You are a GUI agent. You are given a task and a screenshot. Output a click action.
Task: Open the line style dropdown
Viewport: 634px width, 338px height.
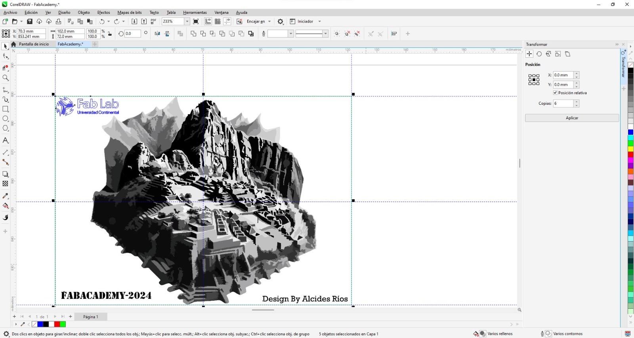tap(325, 34)
